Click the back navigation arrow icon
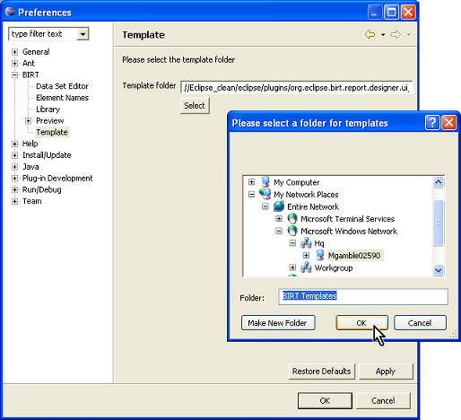 [370, 35]
